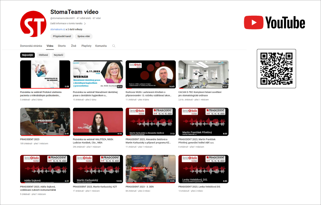The width and height of the screenshot is (321, 205).
Task: Open the 'Registrujte se na webinář' video thumbnail
Action: click(x=45, y=74)
